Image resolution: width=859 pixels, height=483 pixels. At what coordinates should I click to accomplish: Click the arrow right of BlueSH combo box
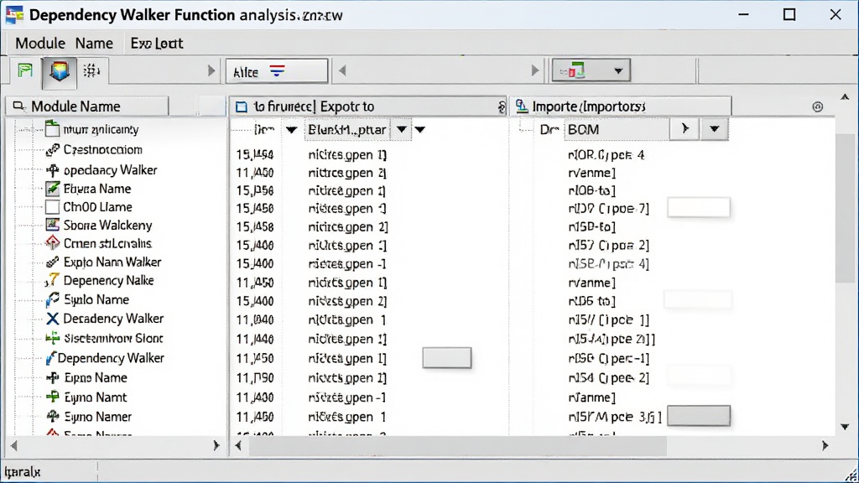click(420, 130)
